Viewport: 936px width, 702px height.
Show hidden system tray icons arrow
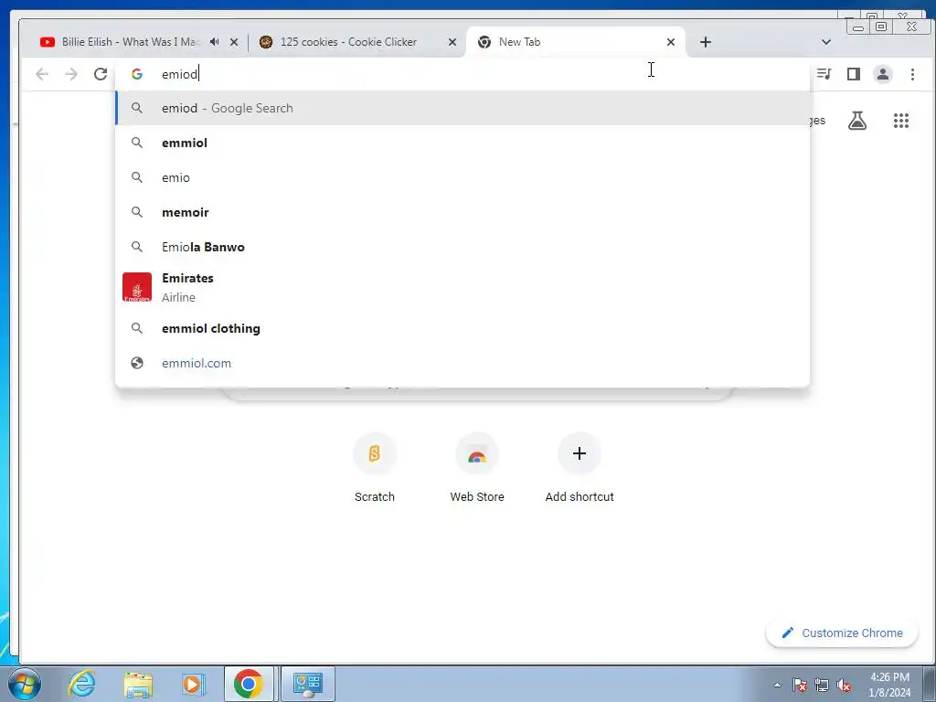pyautogui.click(x=777, y=685)
